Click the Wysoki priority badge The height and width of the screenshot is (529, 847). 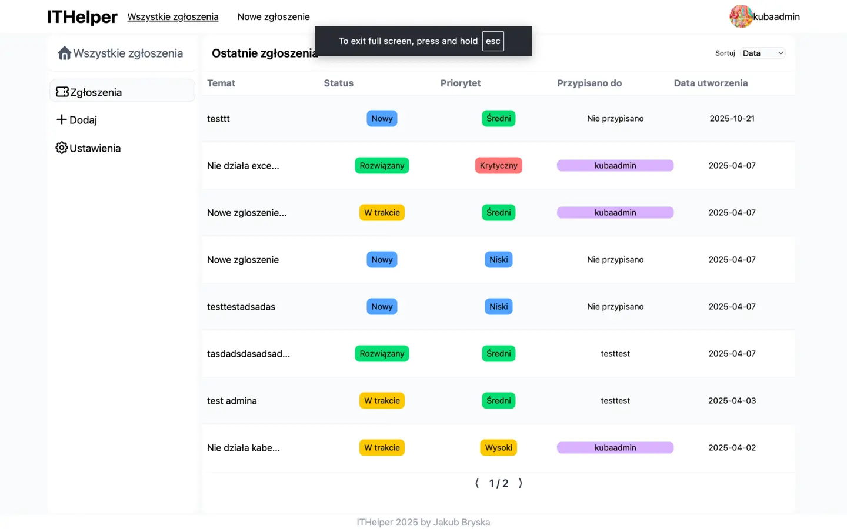(498, 448)
